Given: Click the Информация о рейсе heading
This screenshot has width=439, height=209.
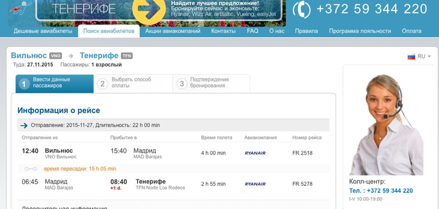Looking at the screenshot, I should pos(58,110).
